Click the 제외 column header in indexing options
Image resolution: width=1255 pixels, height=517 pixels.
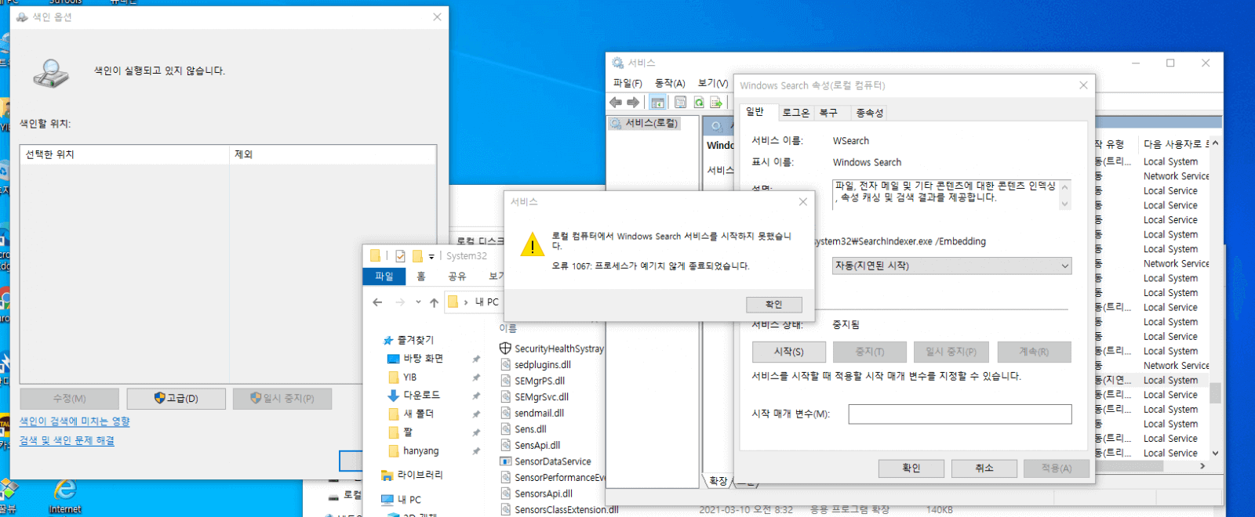tap(333, 155)
